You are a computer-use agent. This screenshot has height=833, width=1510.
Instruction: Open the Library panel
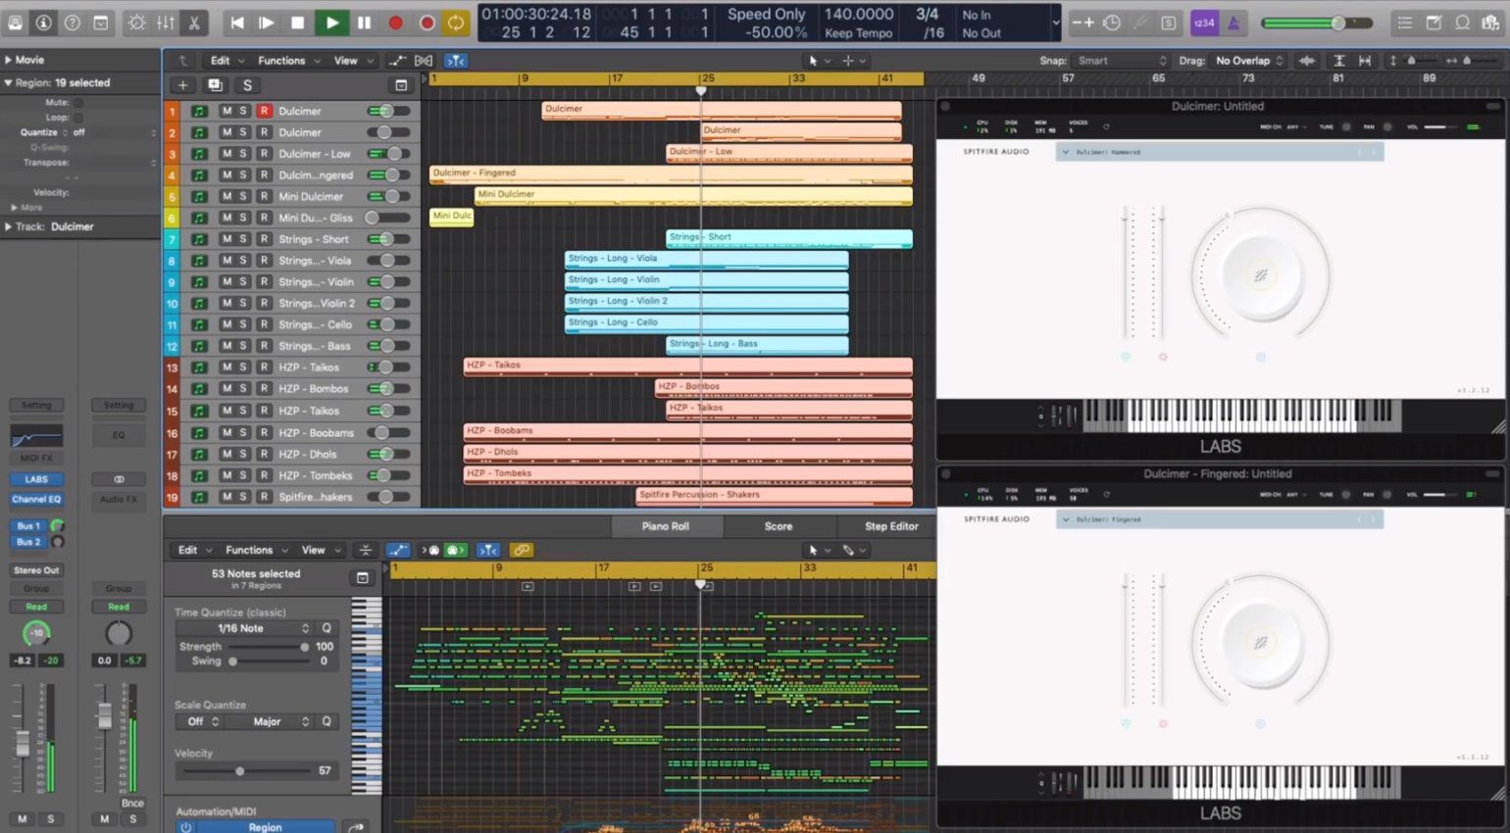15,23
